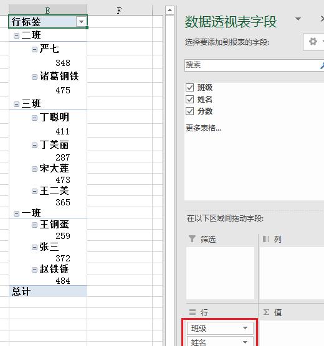Collapse the 一班 group
This screenshot has width=324, height=346.
pos(16,213)
